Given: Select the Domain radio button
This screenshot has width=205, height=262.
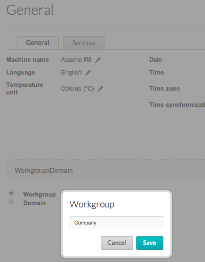Looking at the screenshot, I should click(11, 202).
